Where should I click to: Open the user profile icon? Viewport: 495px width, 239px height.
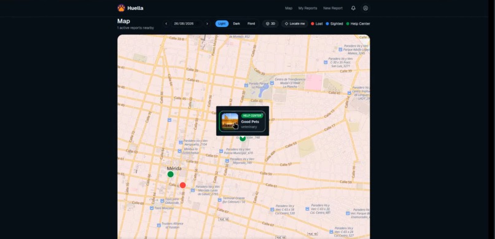tap(365, 8)
